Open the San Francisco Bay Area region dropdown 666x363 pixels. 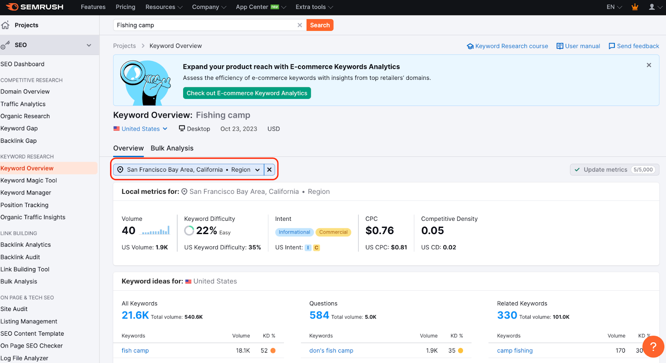point(189,170)
